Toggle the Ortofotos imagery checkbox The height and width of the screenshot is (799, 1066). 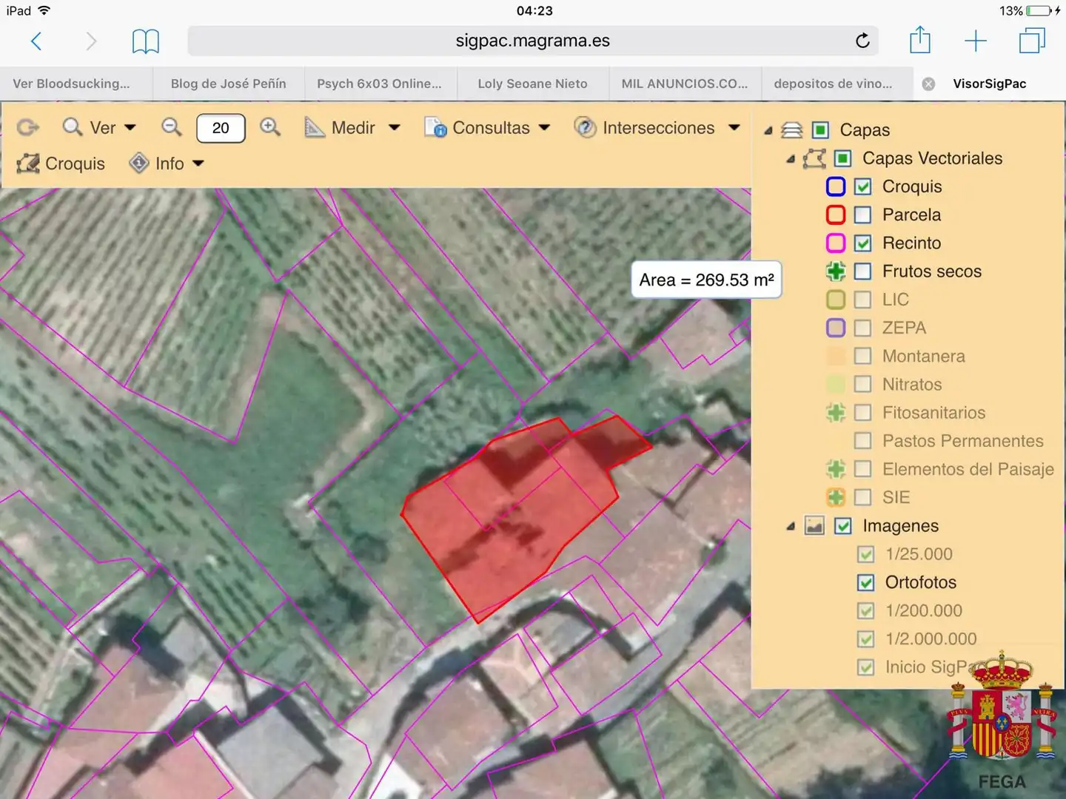coord(865,582)
